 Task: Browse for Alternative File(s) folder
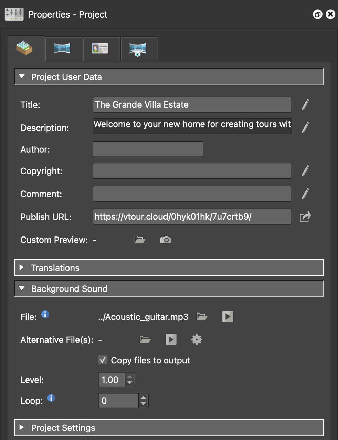145,340
